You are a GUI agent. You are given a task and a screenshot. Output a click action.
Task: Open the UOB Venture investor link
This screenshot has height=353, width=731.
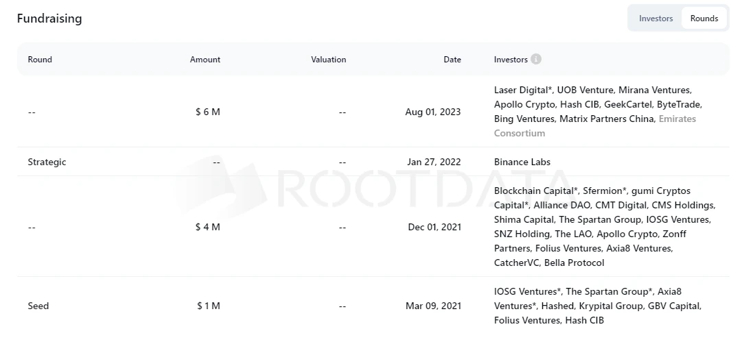(584, 90)
